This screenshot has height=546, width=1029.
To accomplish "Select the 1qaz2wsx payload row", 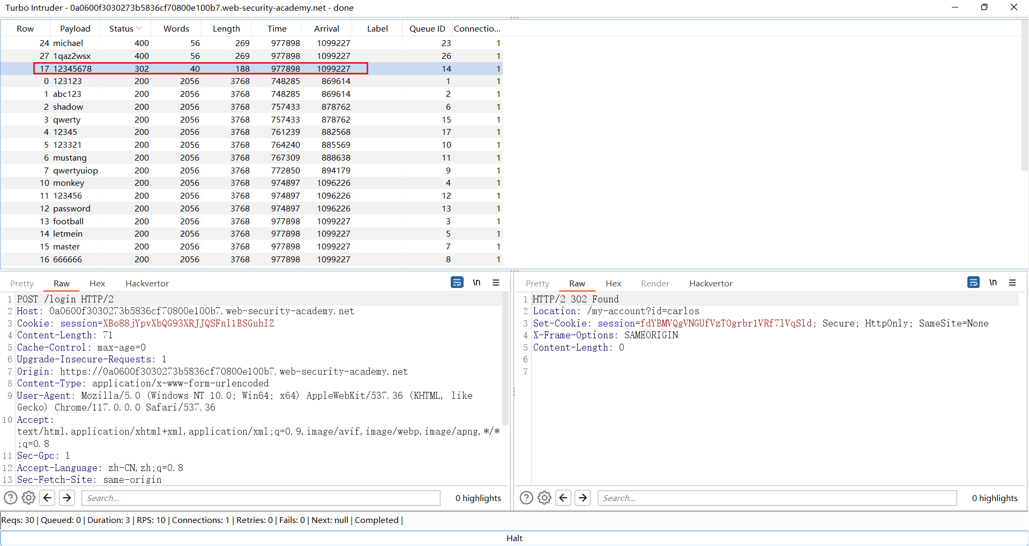I will click(251, 56).
